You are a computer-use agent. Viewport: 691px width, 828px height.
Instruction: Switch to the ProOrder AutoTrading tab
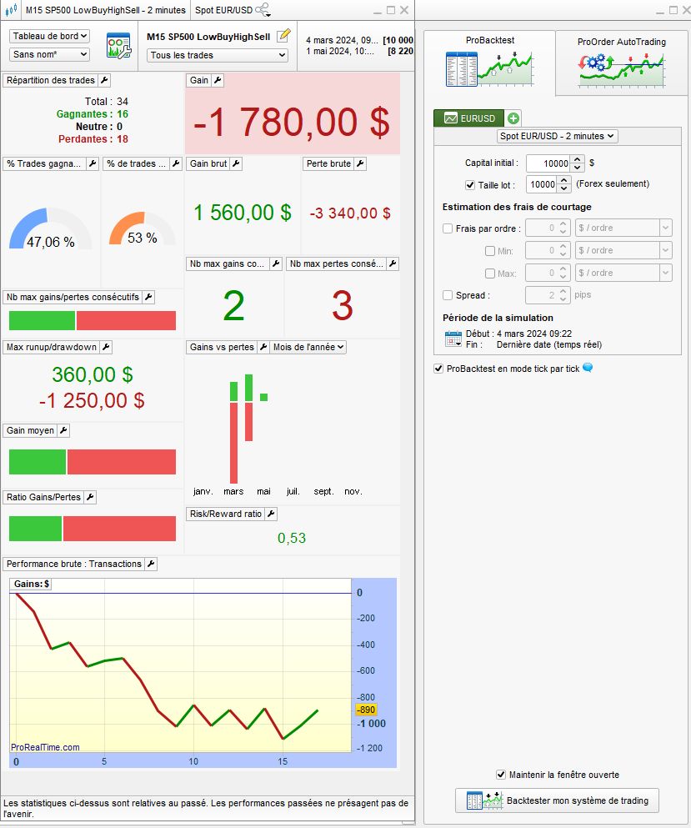(621, 63)
